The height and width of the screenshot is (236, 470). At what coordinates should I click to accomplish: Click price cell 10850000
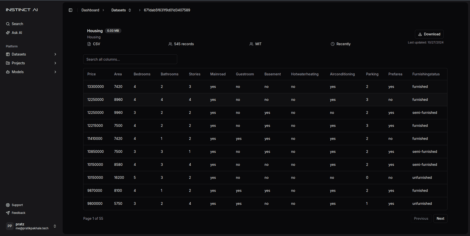click(96, 152)
